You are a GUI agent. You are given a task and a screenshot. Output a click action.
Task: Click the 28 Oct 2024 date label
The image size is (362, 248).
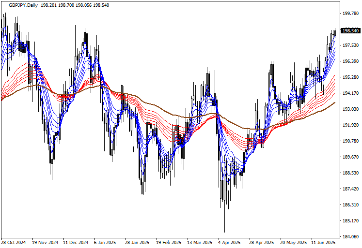click(14, 243)
